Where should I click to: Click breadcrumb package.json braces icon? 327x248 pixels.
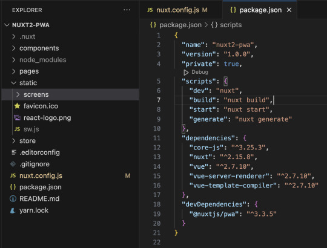[153, 25]
